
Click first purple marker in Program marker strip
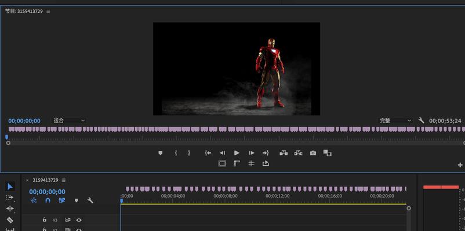point(12,129)
